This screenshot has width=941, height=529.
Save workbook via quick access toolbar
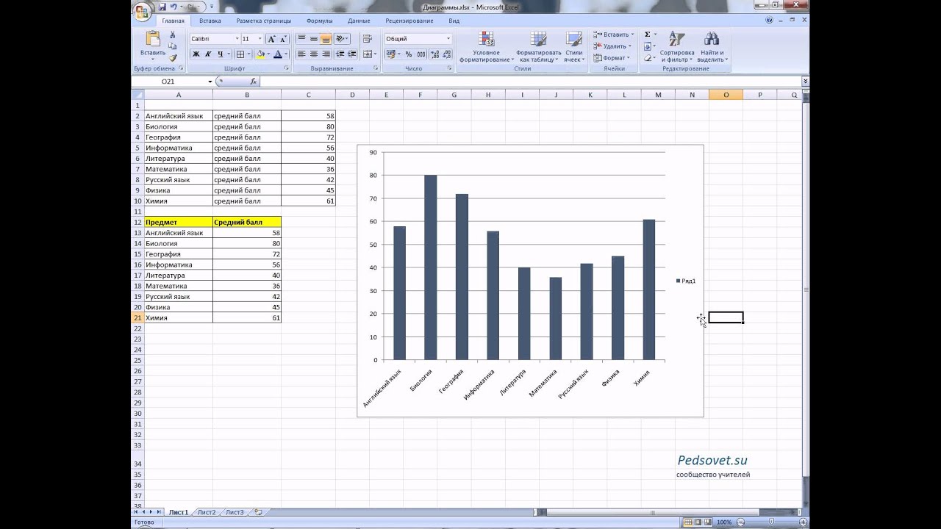[x=162, y=7]
